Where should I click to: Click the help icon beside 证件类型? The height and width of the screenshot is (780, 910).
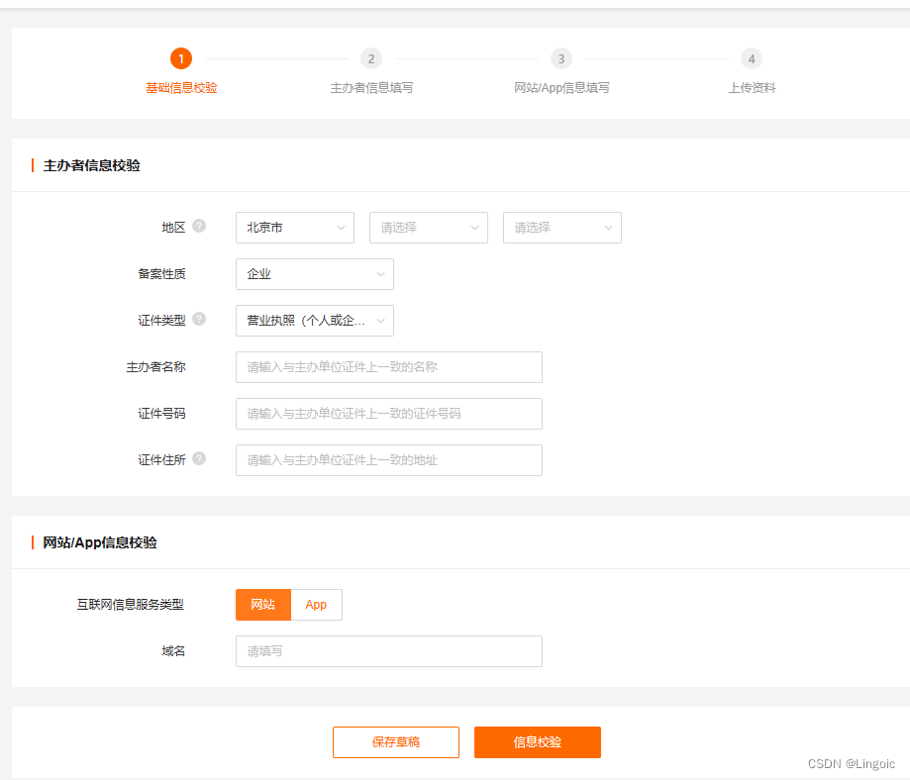click(x=198, y=318)
